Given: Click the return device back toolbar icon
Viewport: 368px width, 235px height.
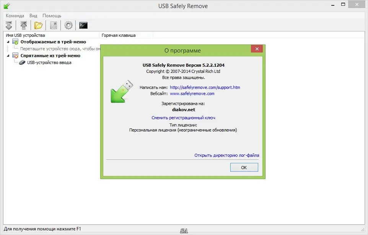Looking at the screenshot, I should point(24,25).
